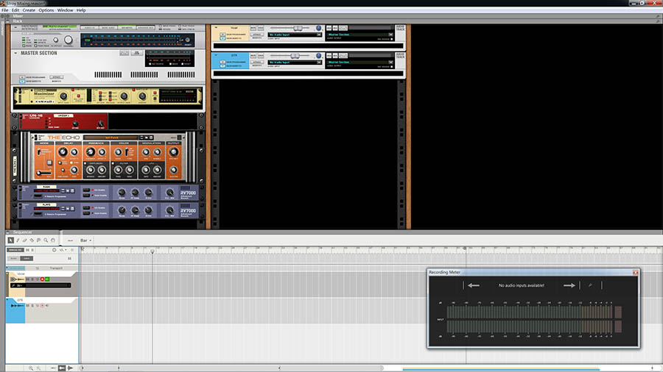This screenshot has width=663, height=372.
Task: Open the Window menu
Action: pyautogui.click(x=65, y=10)
